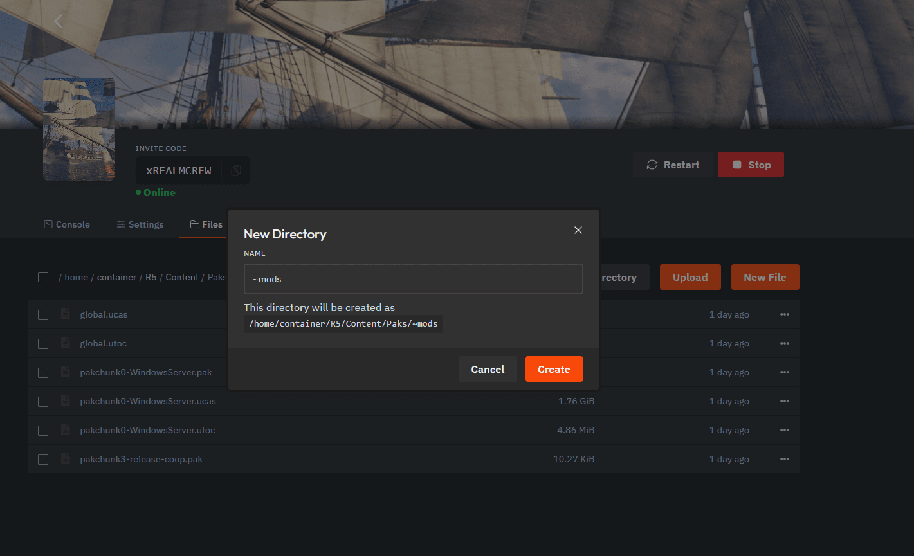Open the options menu for global.ucas
Image resolution: width=914 pixels, height=556 pixels.
pos(784,315)
